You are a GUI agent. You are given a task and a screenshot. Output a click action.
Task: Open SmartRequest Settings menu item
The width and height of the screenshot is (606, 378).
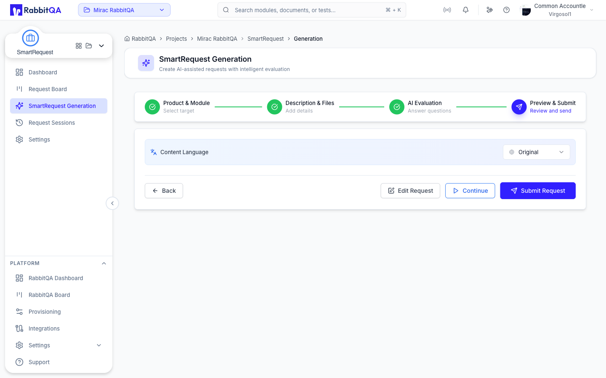58,139
